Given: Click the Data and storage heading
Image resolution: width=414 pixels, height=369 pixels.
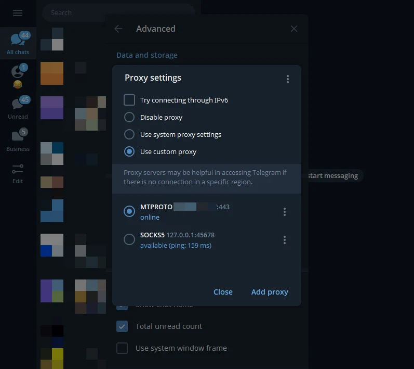Looking at the screenshot, I should point(147,55).
